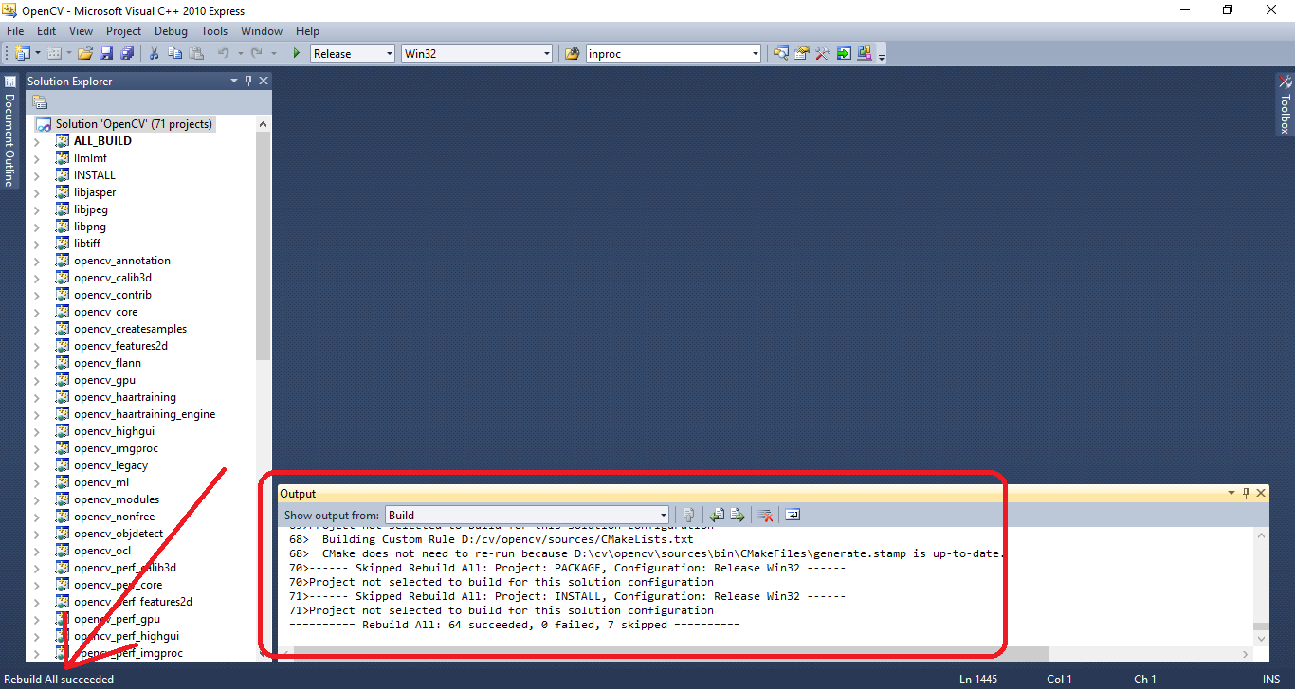1295x689 pixels.
Task: Expand the opencv_highgui project node
Action: click(37, 431)
